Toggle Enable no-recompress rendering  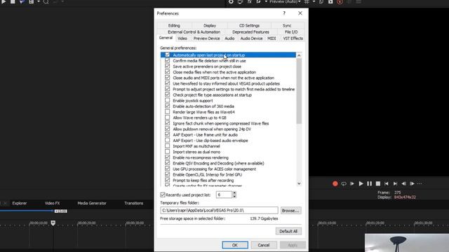167,157
